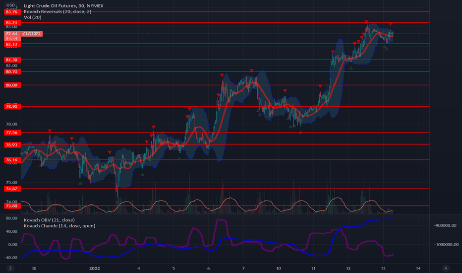Select the Vol (20) indicator legend
The width and height of the screenshot is (462, 273).
(32, 17)
